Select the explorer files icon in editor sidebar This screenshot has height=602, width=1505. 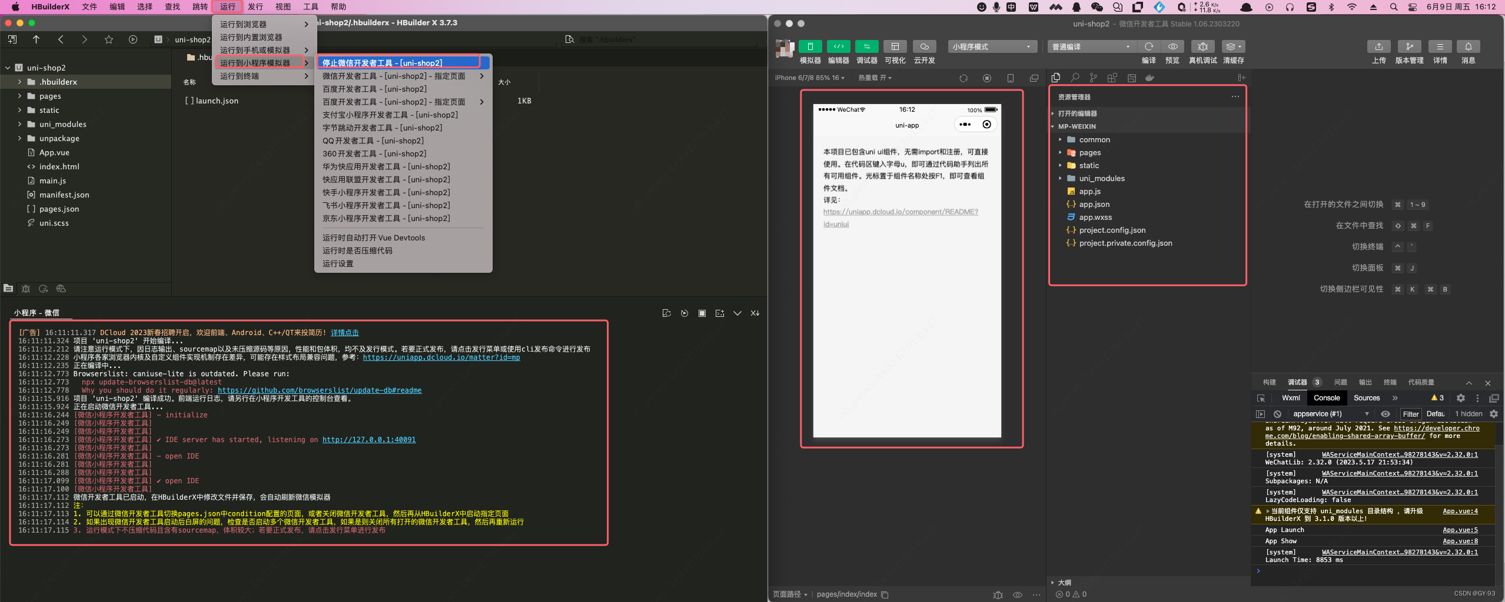(x=1056, y=78)
